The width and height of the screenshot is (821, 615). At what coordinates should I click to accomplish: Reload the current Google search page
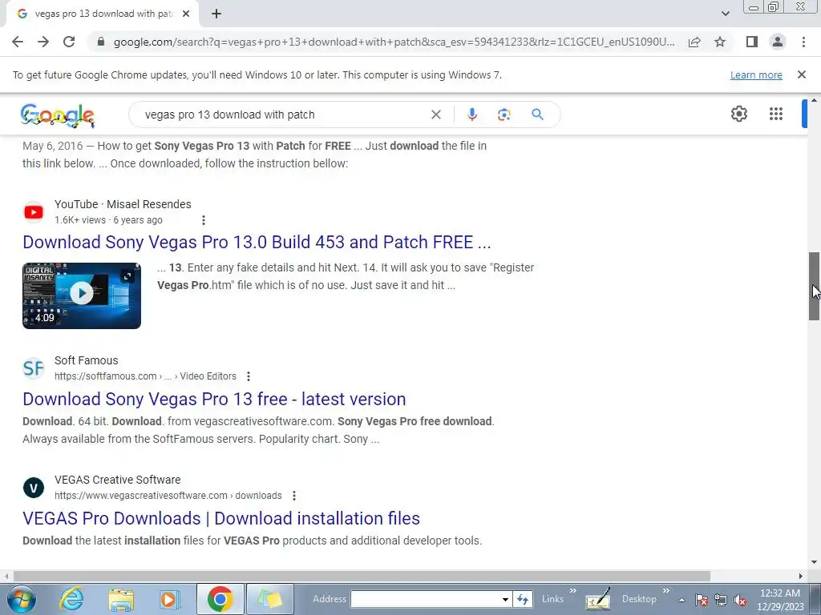(69, 42)
